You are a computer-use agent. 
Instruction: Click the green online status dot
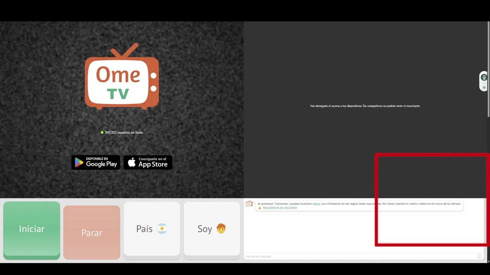pyautogui.click(x=102, y=133)
